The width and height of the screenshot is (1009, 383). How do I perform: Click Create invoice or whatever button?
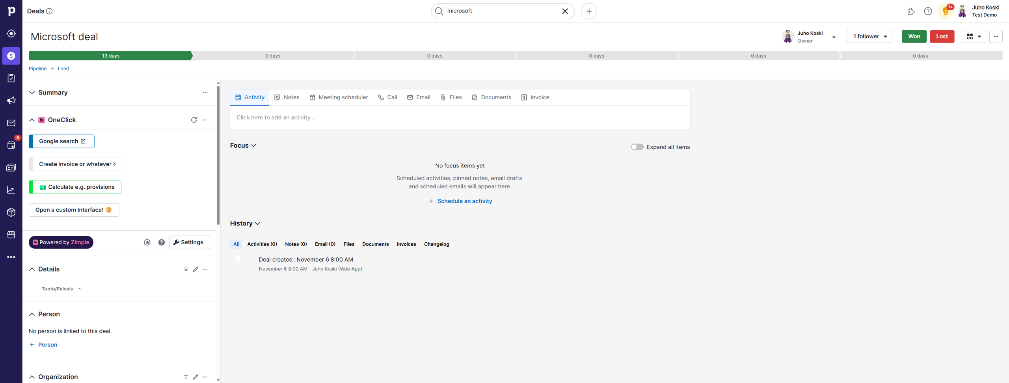pyautogui.click(x=75, y=164)
